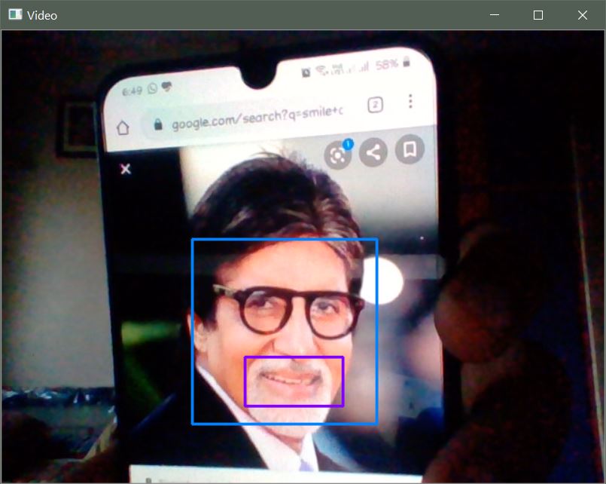The height and width of the screenshot is (484, 606).
Task: Maximize the Video window
Action: 538,15
